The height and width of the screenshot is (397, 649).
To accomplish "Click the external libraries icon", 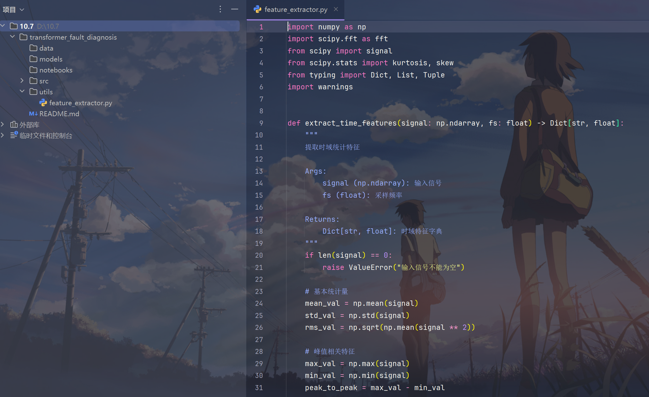I will [x=14, y=125].
